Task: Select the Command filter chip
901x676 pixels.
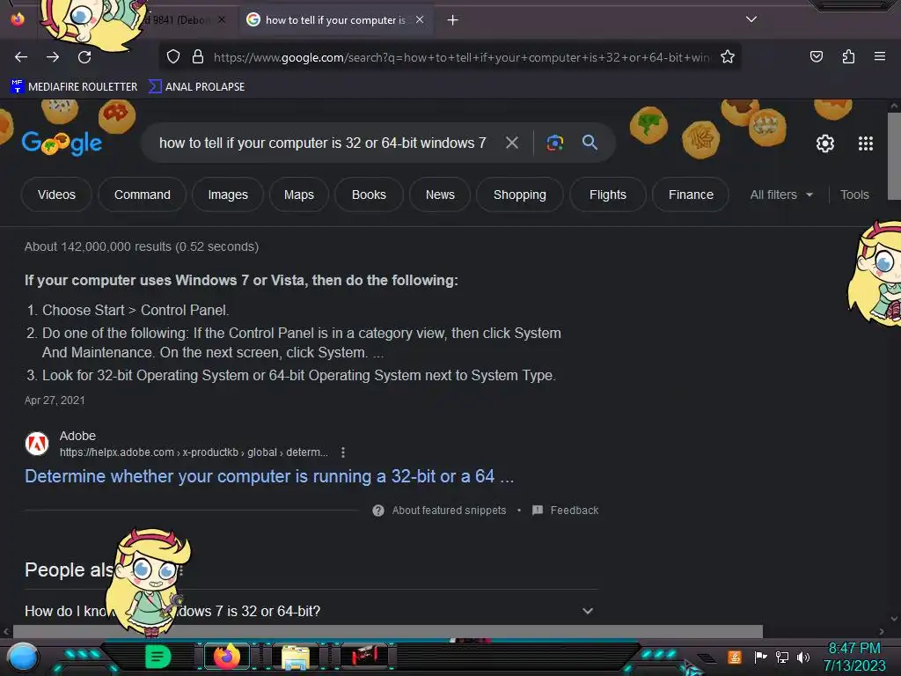Action: point(142,195)
